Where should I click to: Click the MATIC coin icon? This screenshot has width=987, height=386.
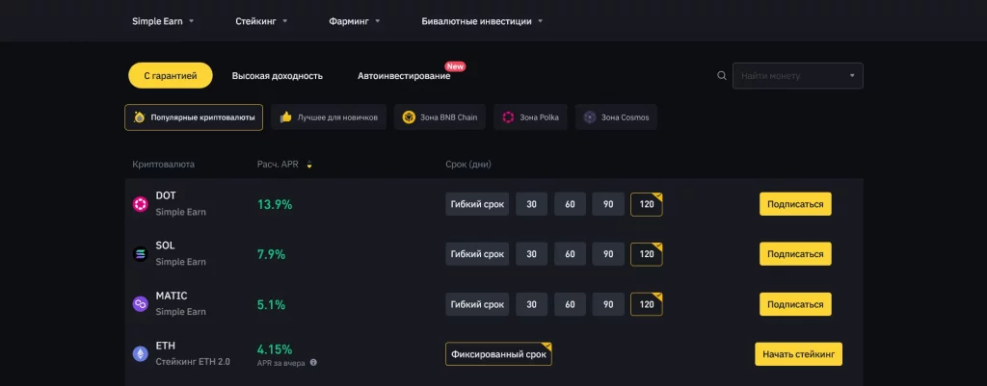[x=141, y=304]
